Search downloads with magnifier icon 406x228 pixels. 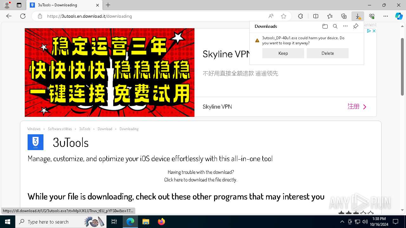[x=335, y=26]
